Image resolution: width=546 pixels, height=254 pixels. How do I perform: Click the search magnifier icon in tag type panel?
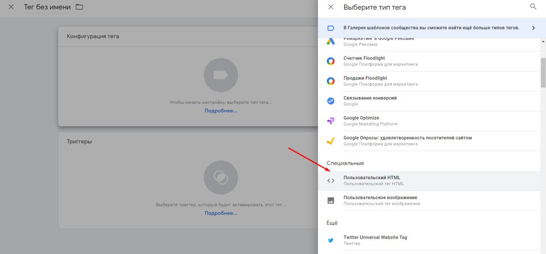tap(533, 7)
